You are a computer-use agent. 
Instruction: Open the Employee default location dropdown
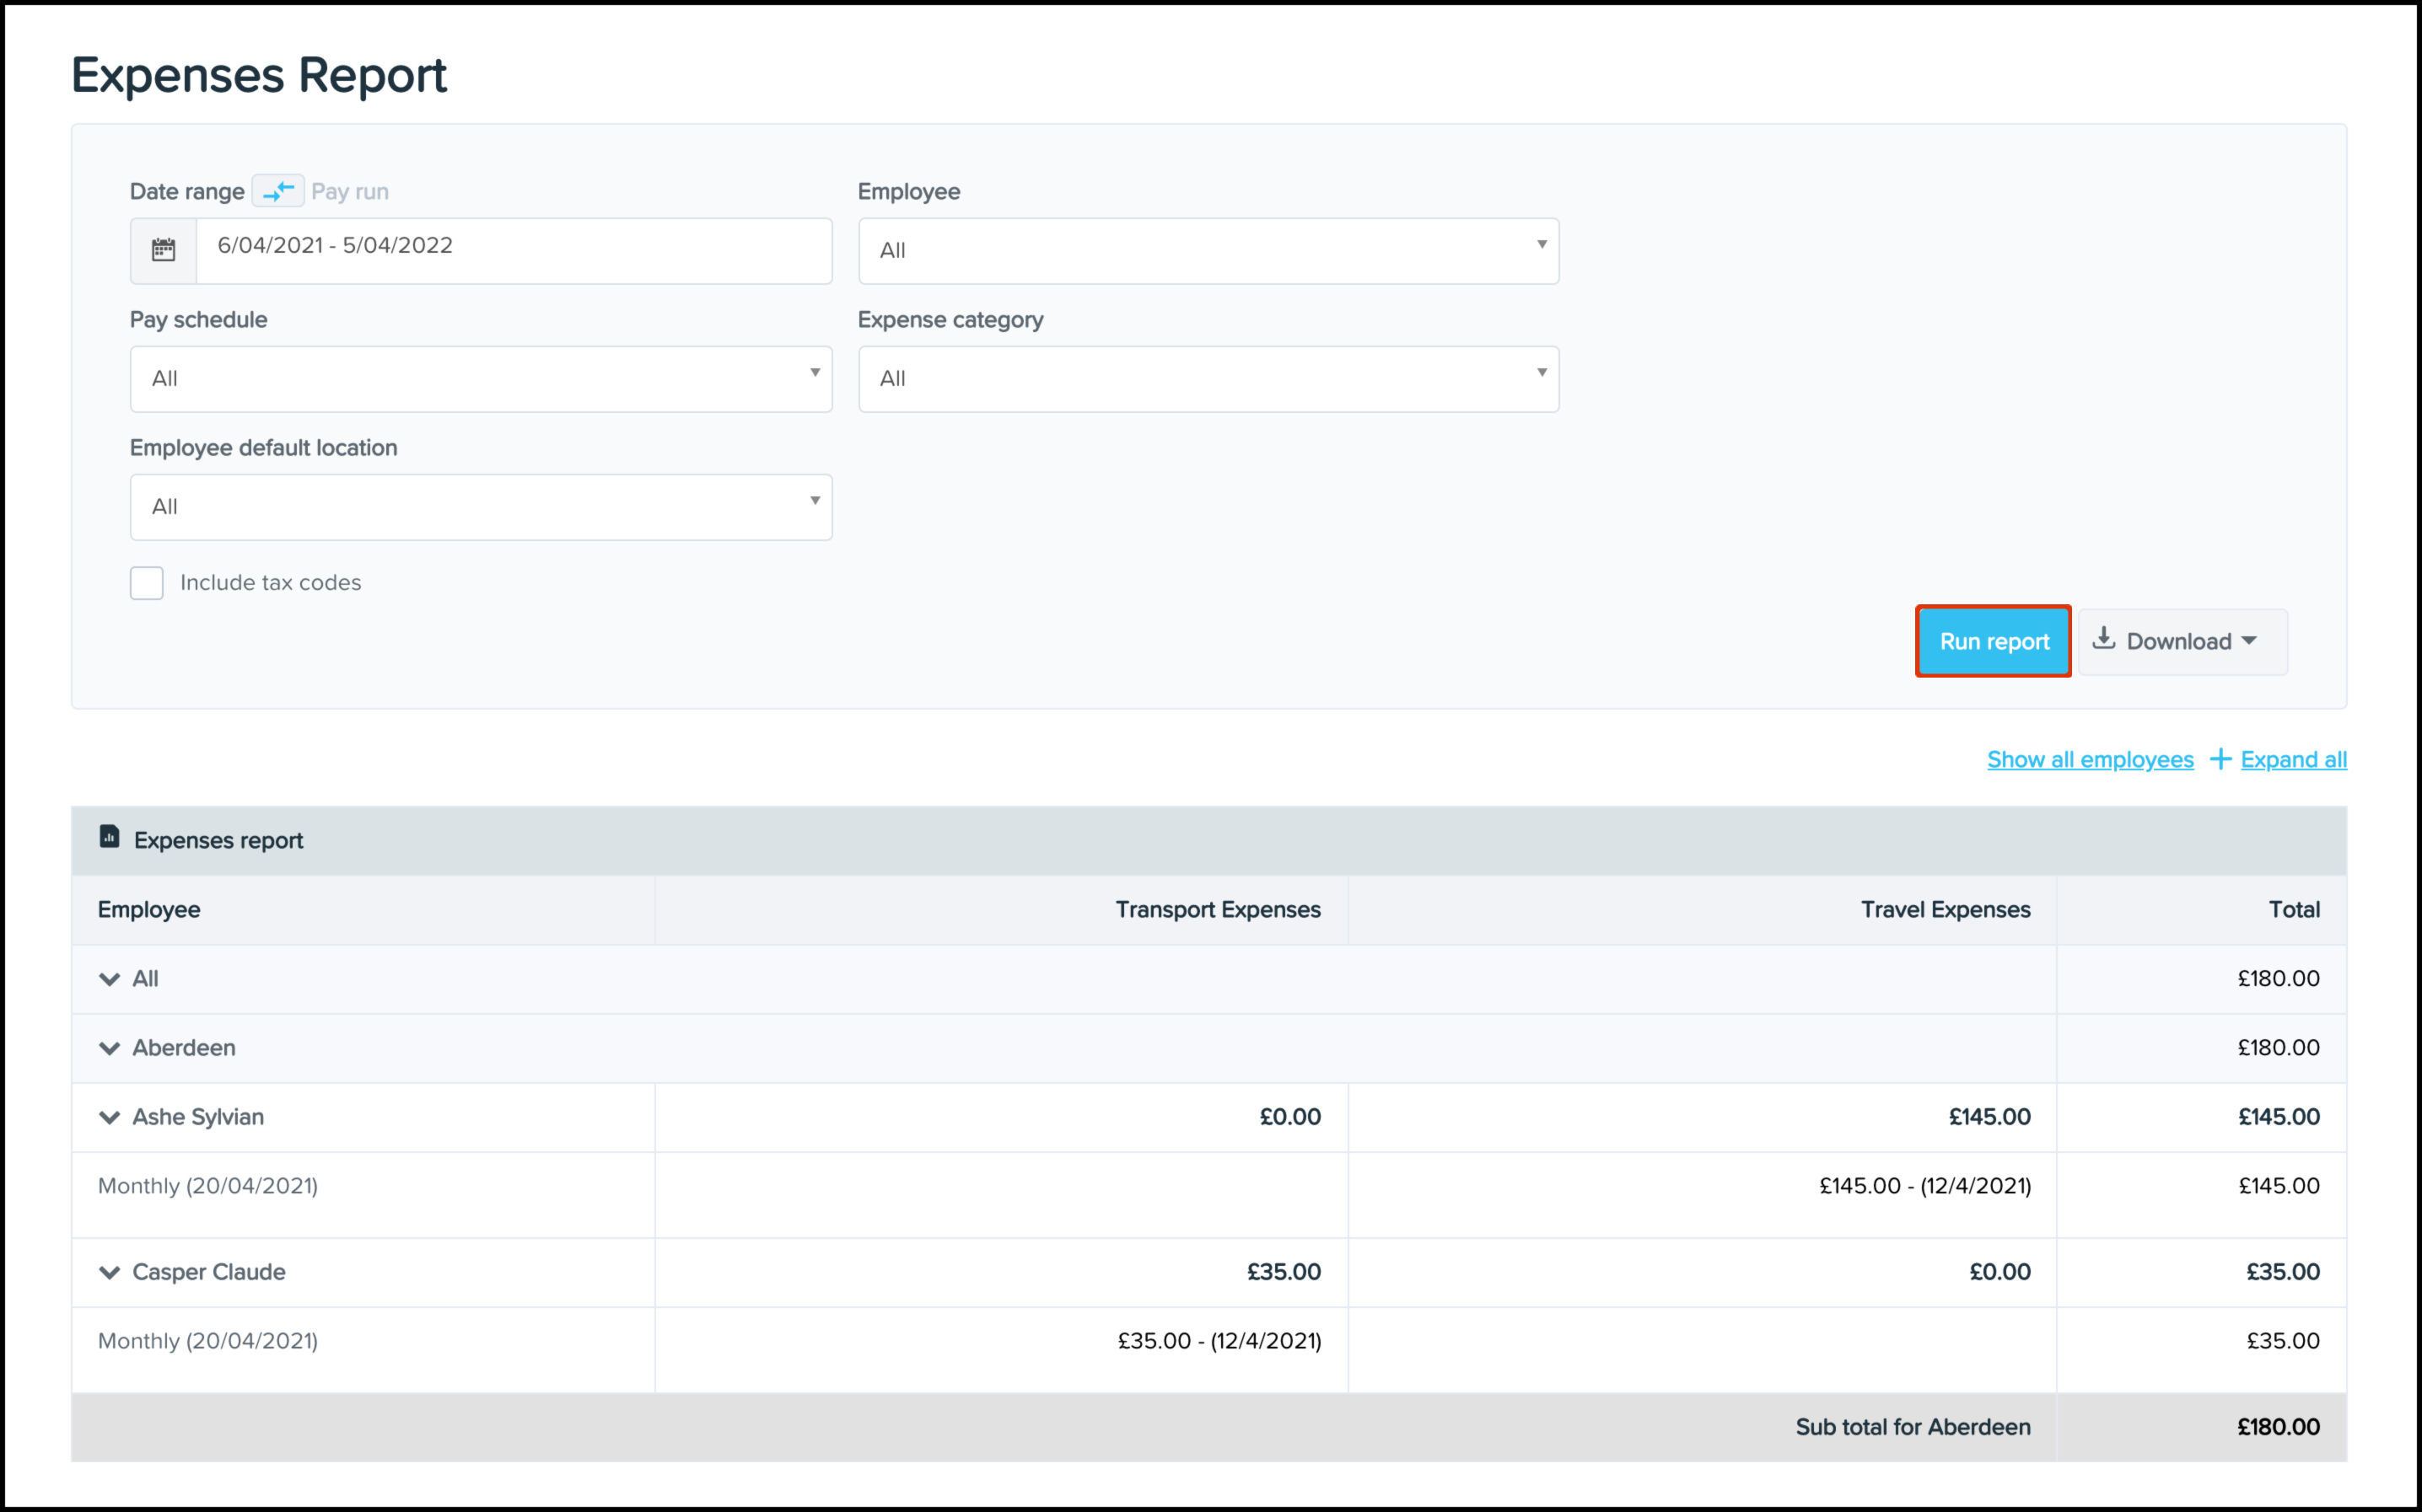(480, 507)
